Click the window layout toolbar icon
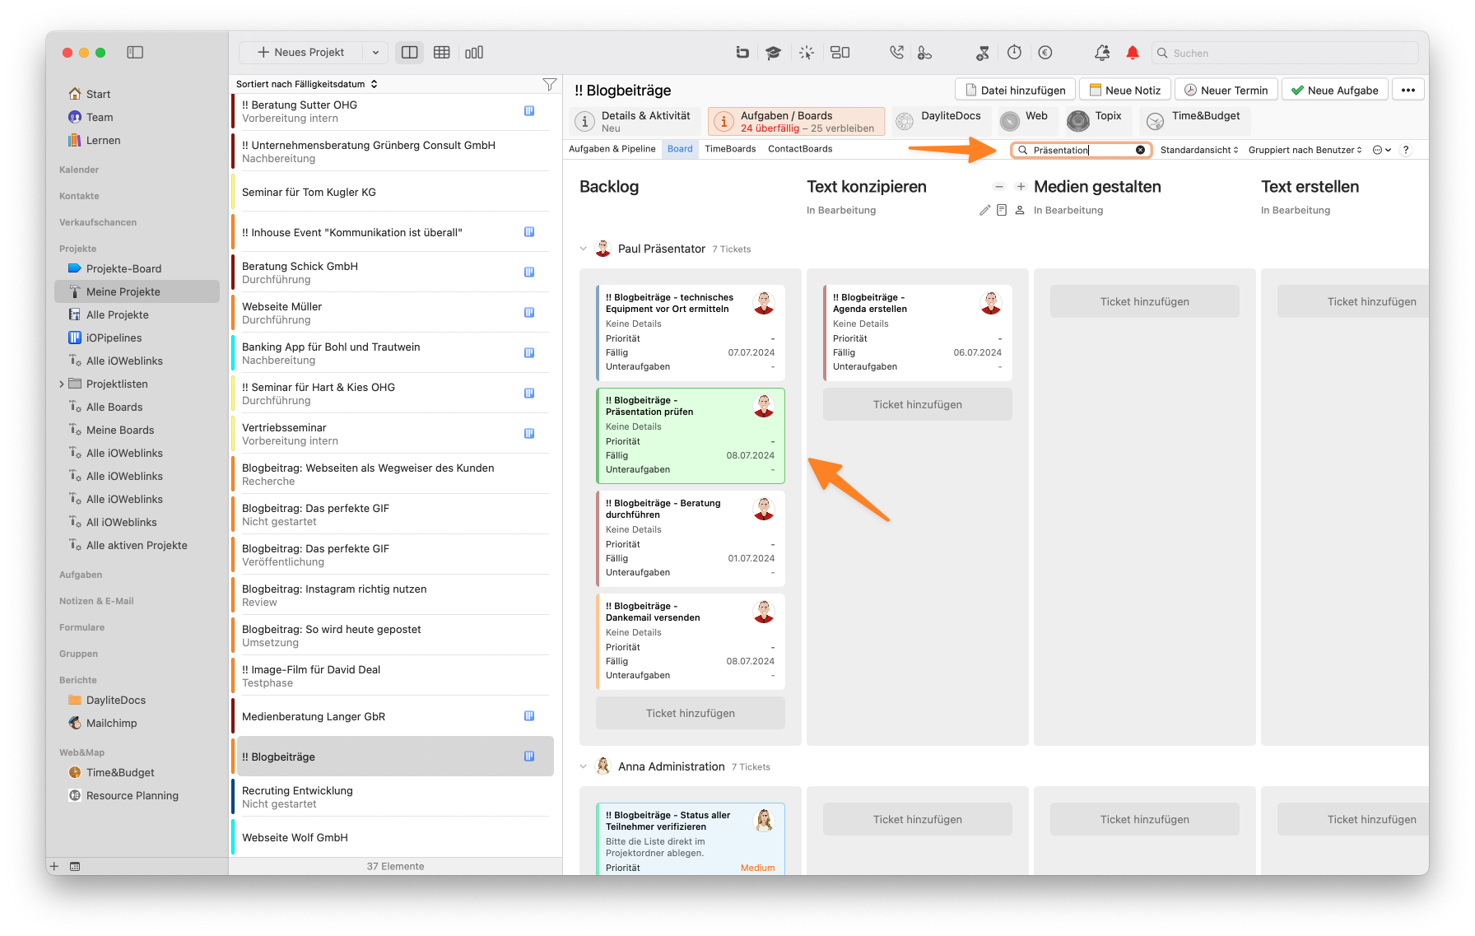 [x=840, y=53]
